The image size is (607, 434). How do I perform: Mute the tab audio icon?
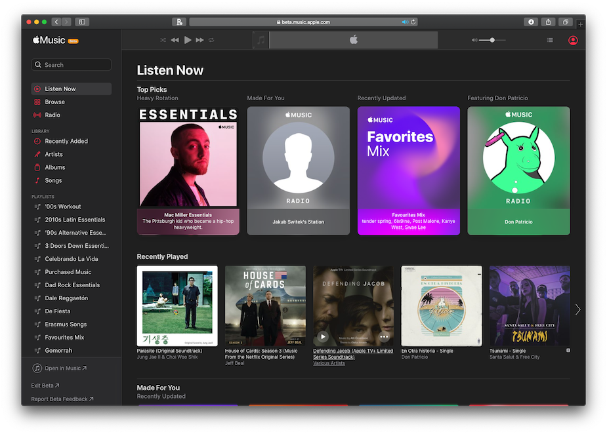405,22
